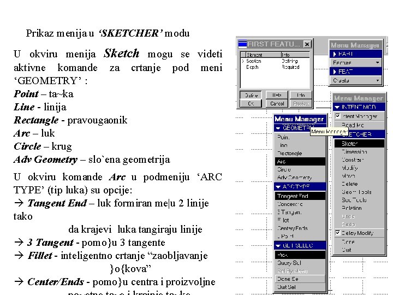Open Geom Tools in SKETCHER menu

point(359,192)
